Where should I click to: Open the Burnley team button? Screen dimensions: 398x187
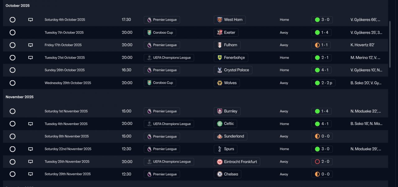pyautogui.click(x=227, y=111)
